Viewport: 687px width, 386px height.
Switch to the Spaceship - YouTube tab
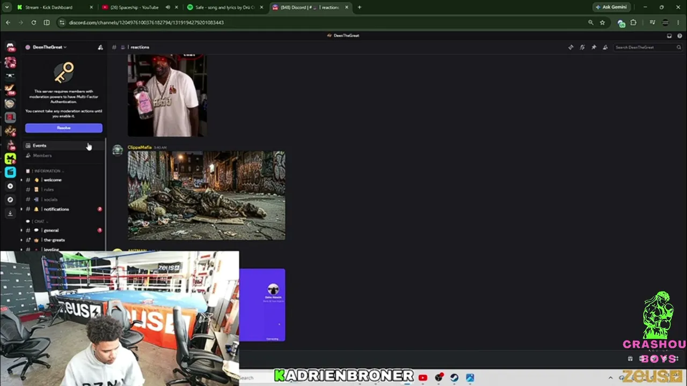(x=140, y=8)
